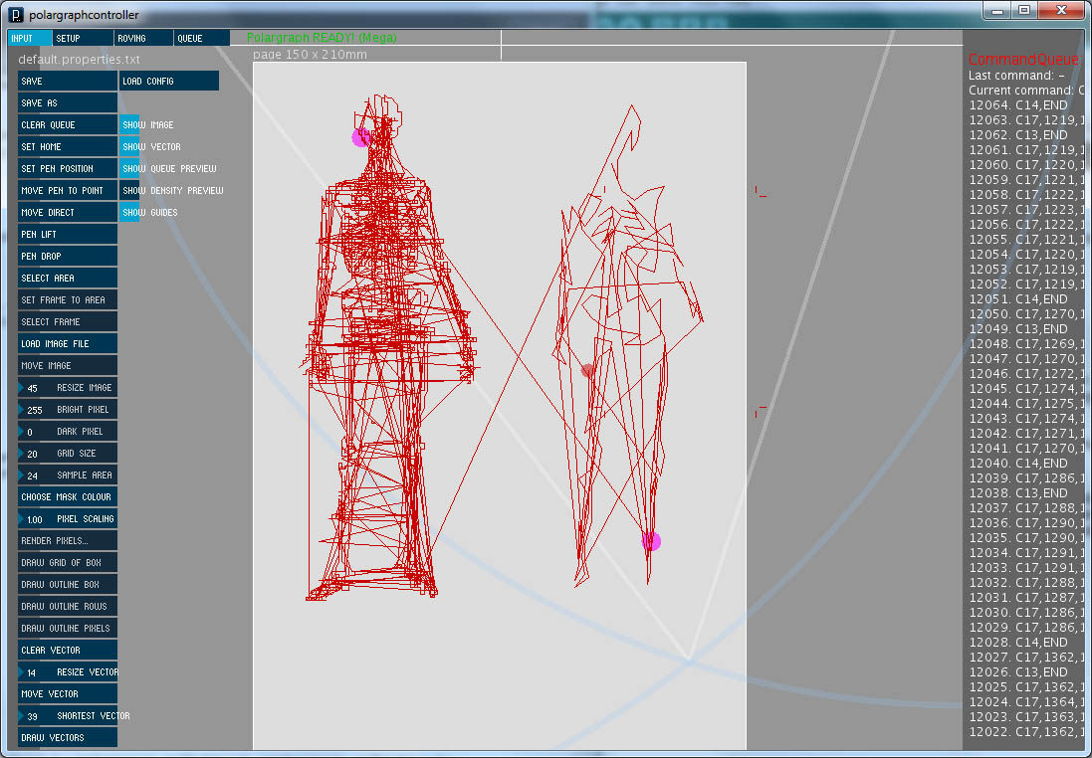Toggle the Show Image switch

point(128,124)
